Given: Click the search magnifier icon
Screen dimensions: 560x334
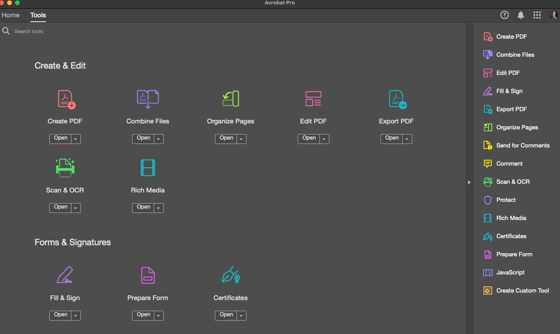Looking at the screenshot, I should click(x=6, y=31).
